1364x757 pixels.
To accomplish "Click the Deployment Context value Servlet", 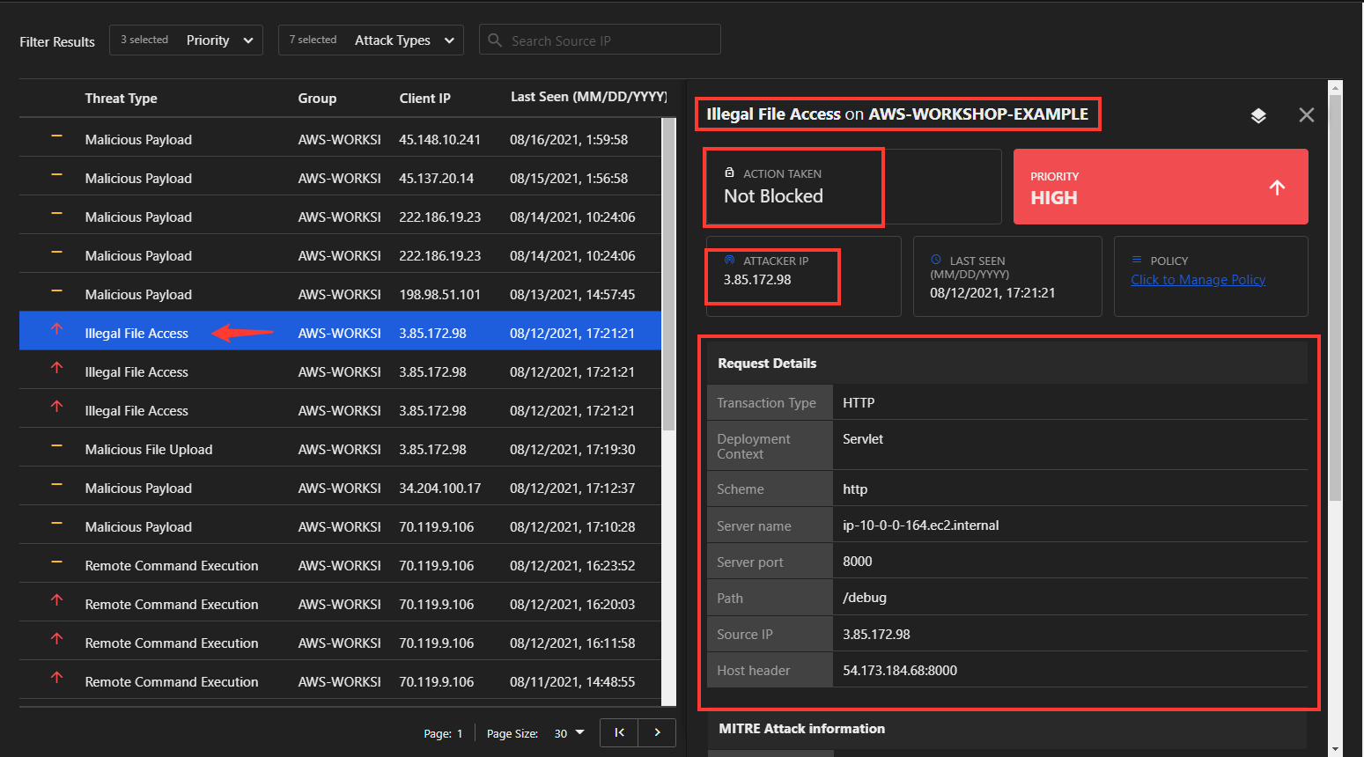I will click(863, 439).
